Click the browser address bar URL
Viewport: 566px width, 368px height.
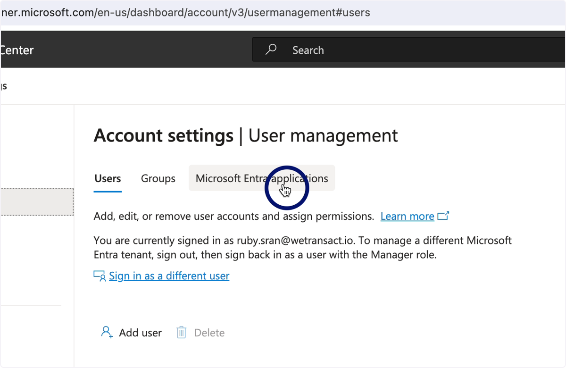click(185, 13)
